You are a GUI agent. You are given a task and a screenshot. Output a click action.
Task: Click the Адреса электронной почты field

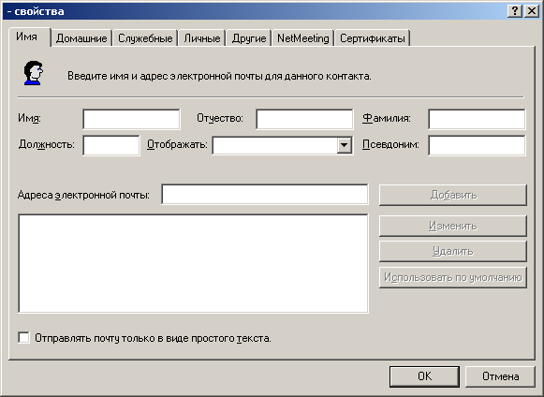pos(265,195)
